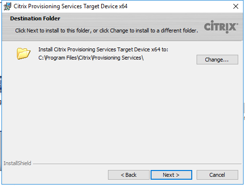This screenshot has width=245, height=186.
Task: Click the window title 'Citrix Provisioning Services Target Device x64'
Action: (x=70, y=6)
